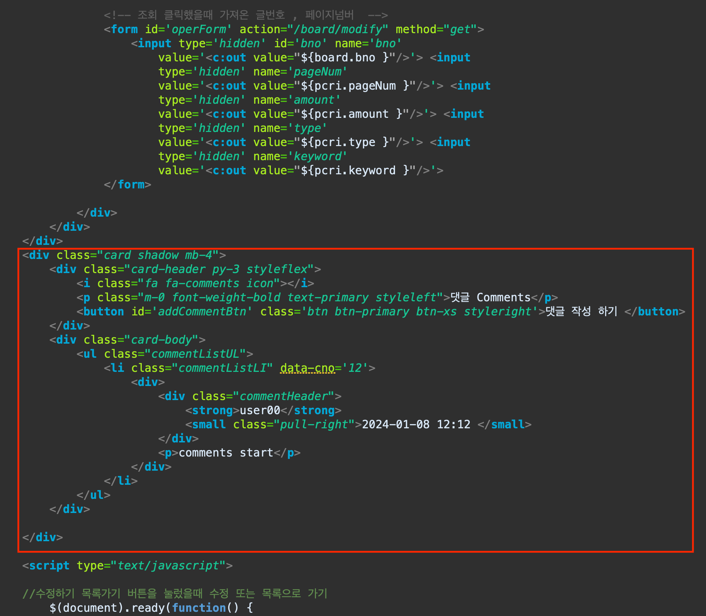Click the pageNum name attribute value
This screenshot has height=616, width=706.
[317, 72]
